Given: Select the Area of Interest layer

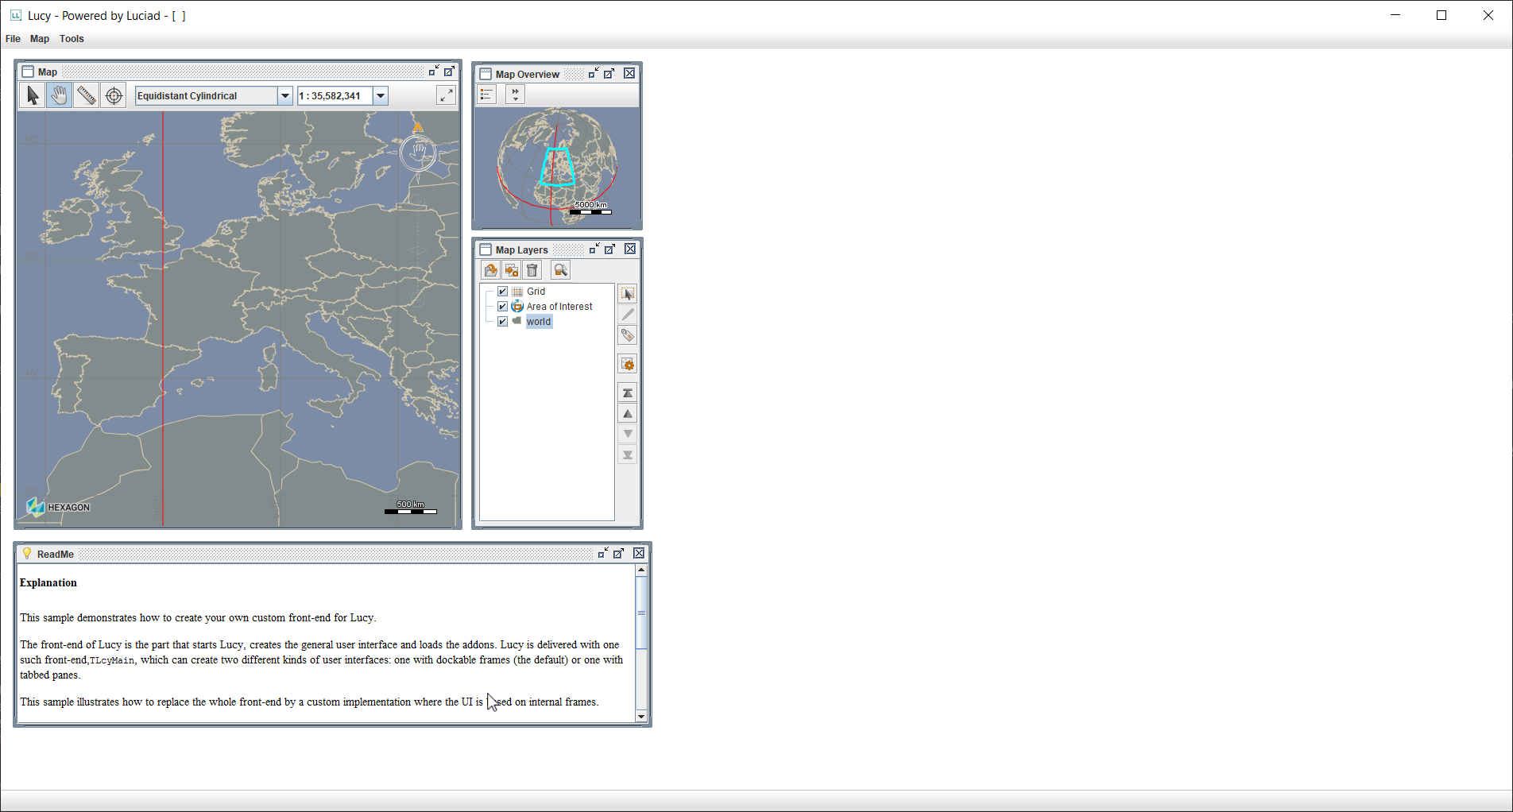Looking at the screenshot, I should (x=559, y=307).
